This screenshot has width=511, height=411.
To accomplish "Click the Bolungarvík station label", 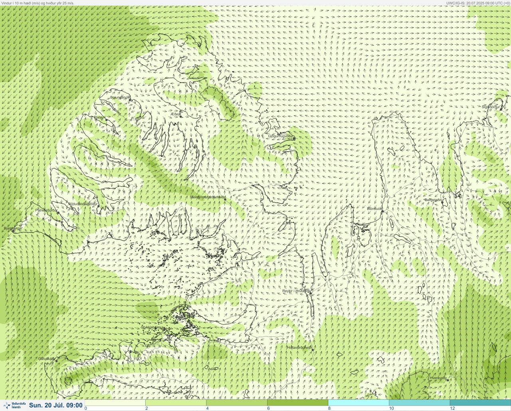I will coord(120,97).
